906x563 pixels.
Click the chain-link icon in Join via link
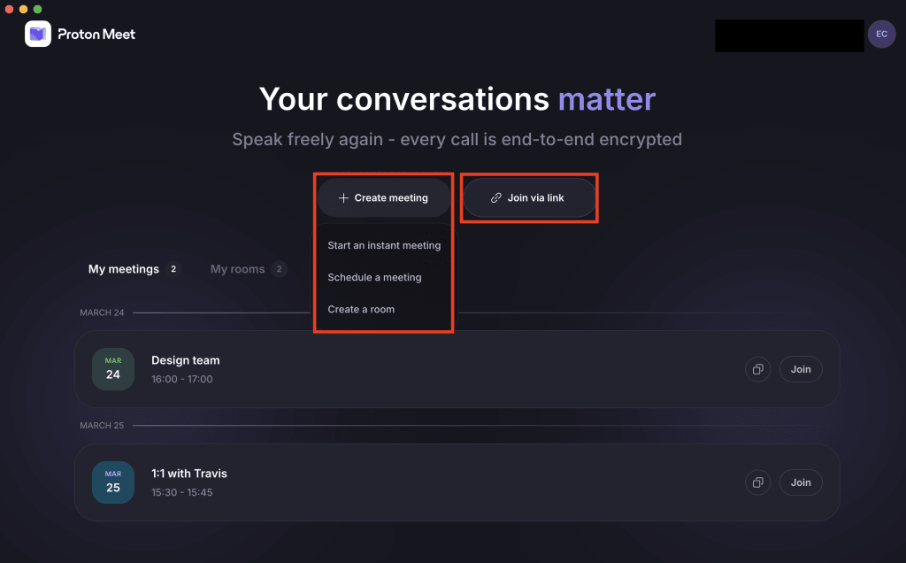pyautogui.click(x=495, y=197)
